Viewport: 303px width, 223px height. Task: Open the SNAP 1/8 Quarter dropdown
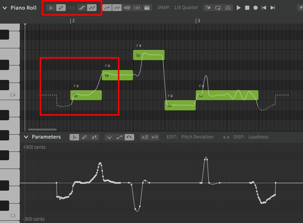pos(186,8)
